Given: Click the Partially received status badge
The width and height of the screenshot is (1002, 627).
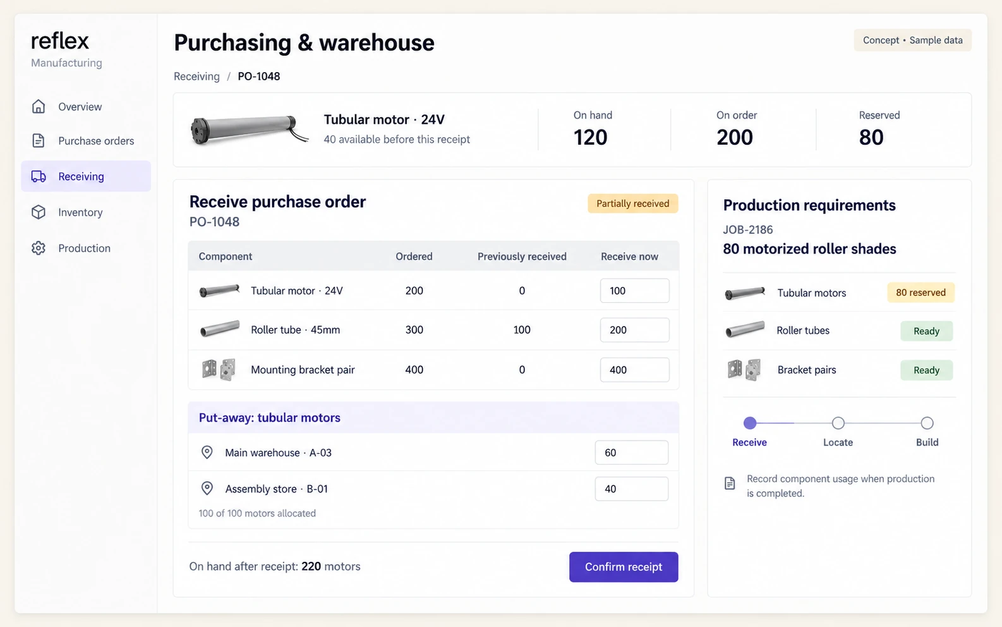Looking at the screenshot, I should 632,204.
